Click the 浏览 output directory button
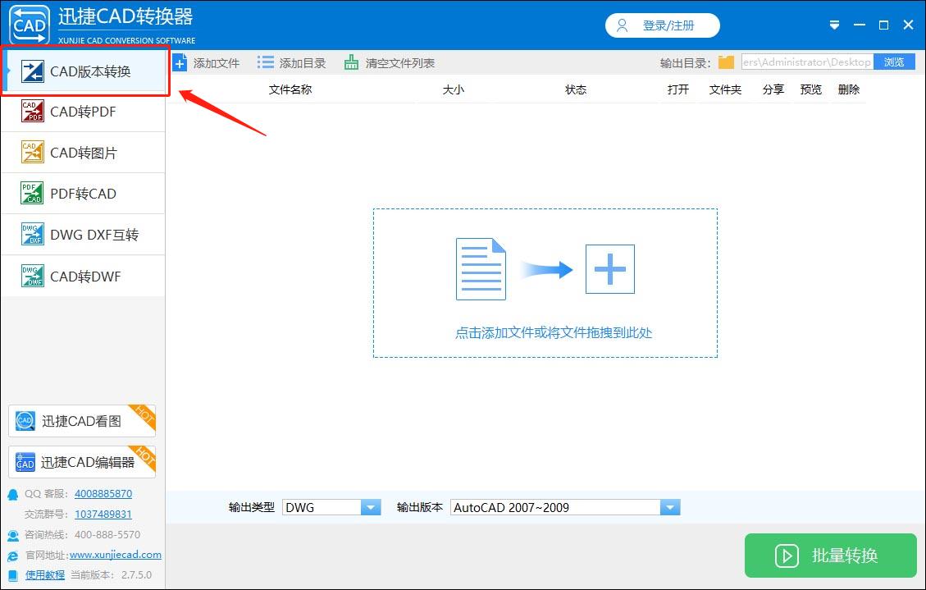This screenshot has width=926, height=590. [x=894, y=62]
